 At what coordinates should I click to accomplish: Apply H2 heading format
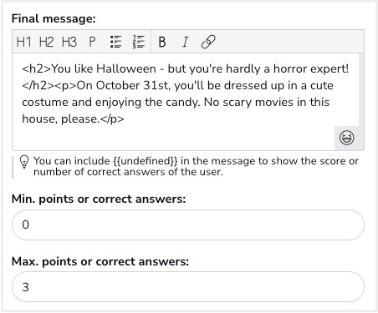(46, 42)
